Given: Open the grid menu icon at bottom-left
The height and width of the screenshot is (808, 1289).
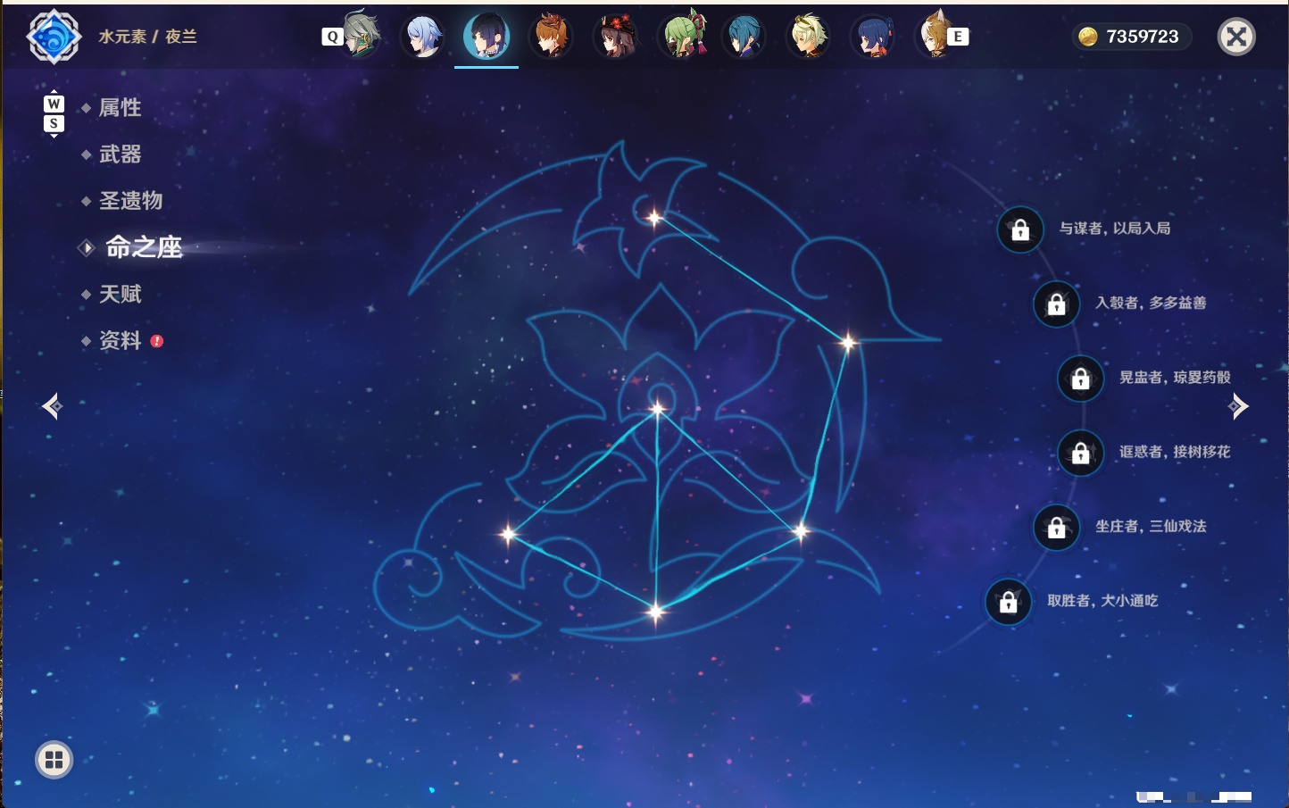Looking at the screenshot, I should (54, 760).
